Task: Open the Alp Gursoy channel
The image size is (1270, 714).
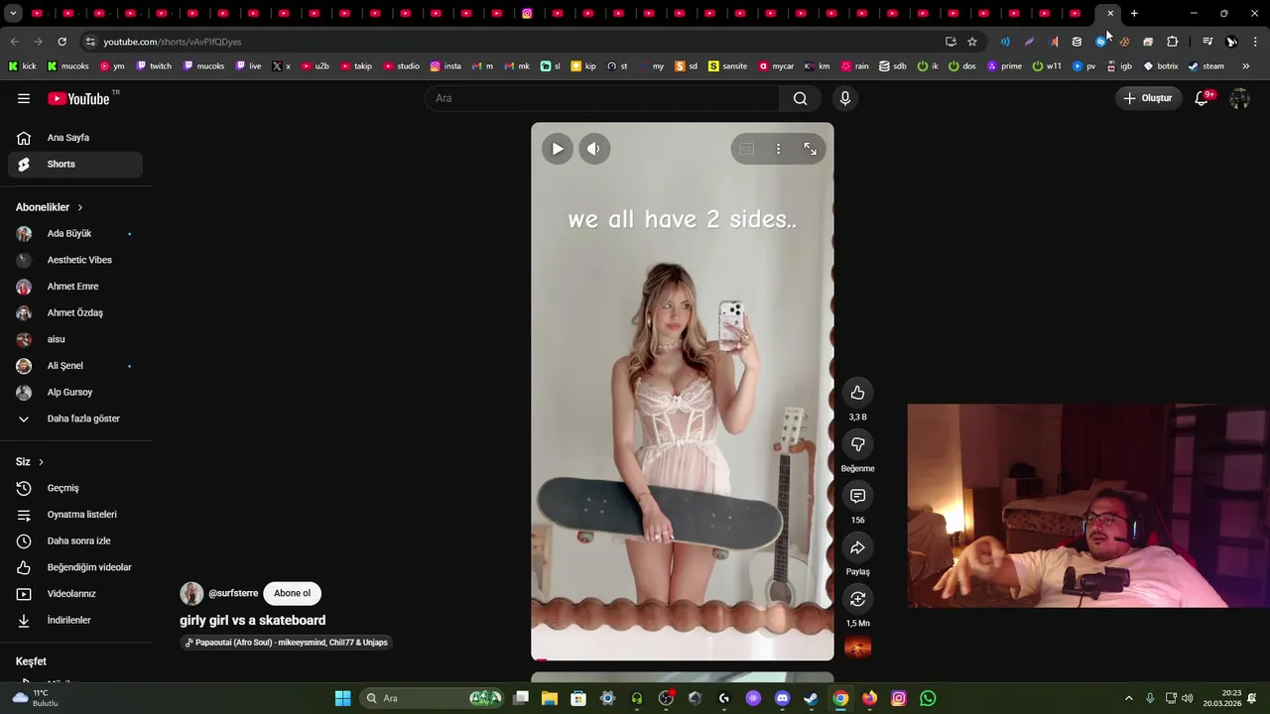Action: (x=75, y=393)
